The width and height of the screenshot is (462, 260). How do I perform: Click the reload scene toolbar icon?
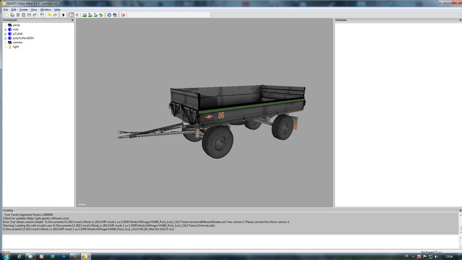pos(24,15)
